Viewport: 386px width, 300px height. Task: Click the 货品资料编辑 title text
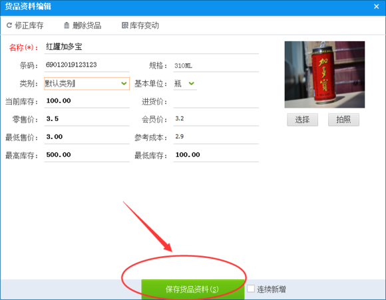[x=28, y=7]
